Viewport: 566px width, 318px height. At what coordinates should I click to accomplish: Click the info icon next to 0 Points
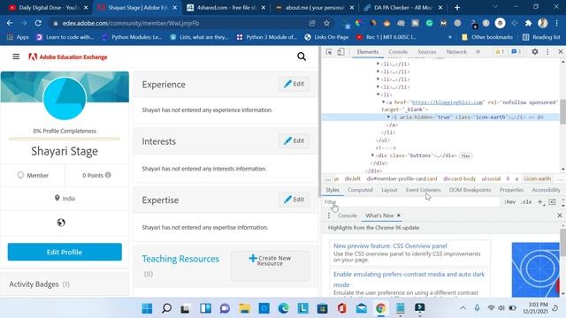pyautogui.click(x=108, y=175)
